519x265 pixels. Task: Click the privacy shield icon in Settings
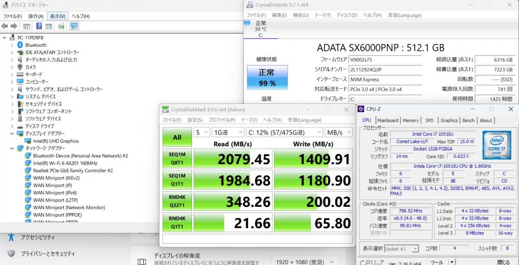(x=11, y=254)
